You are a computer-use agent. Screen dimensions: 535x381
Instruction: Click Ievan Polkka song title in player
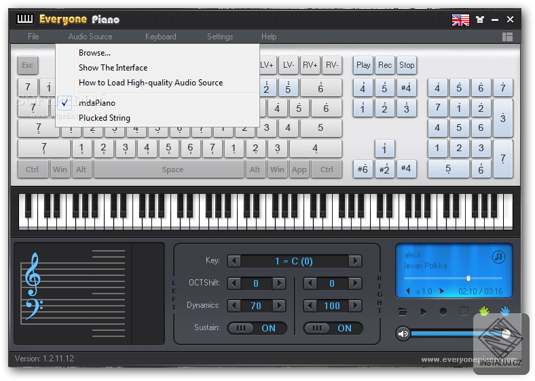426,266
